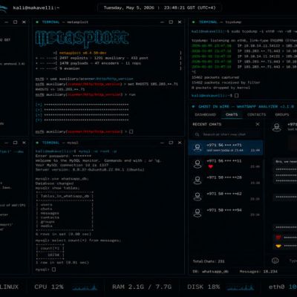The height and width of the screenshot is (297, 297).
Task: Click the CPU 12% indicator in bottom bar
Action: 49,287
